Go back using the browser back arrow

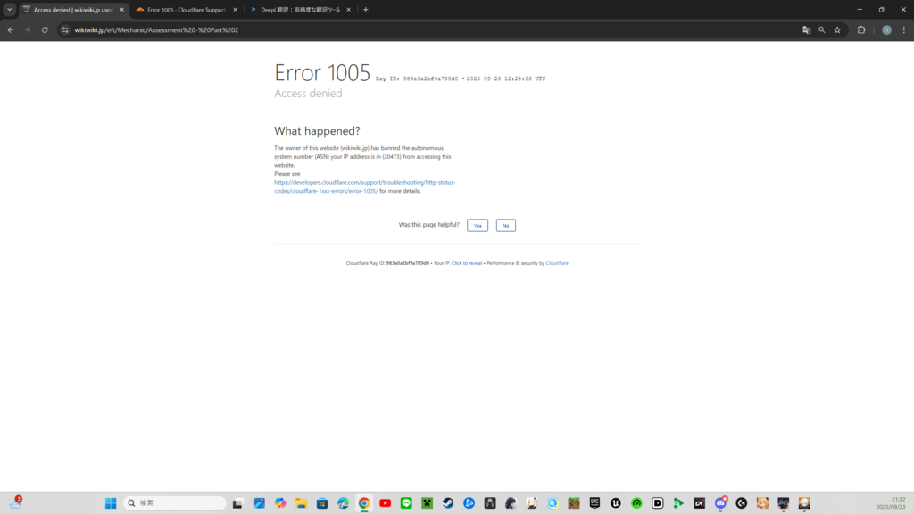tap(11, 29)
